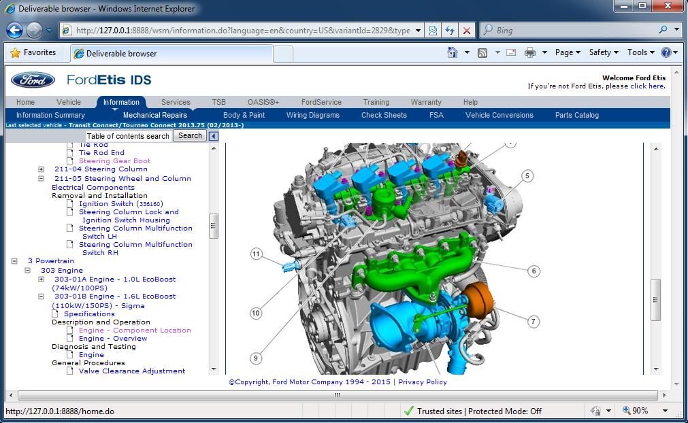Collapse the 3 Powertrain tree node
Screen dimensions: 688x423
click(x=14, y=261)
